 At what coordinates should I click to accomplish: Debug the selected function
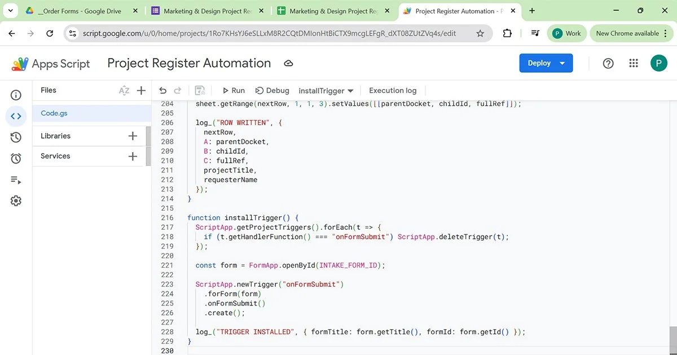(x=272, y=90)
